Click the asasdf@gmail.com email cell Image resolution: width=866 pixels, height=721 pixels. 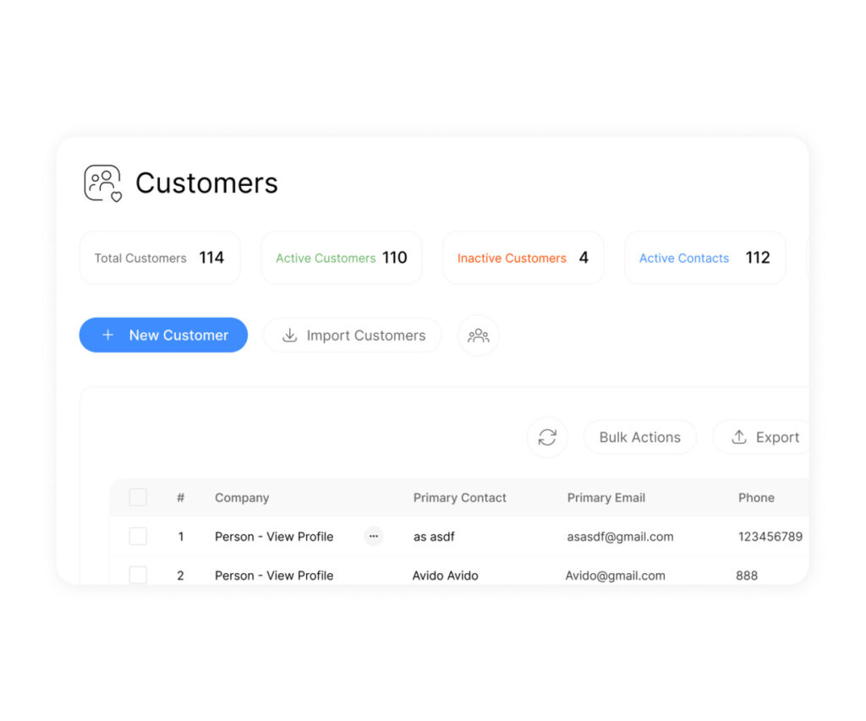click(620, 537)
